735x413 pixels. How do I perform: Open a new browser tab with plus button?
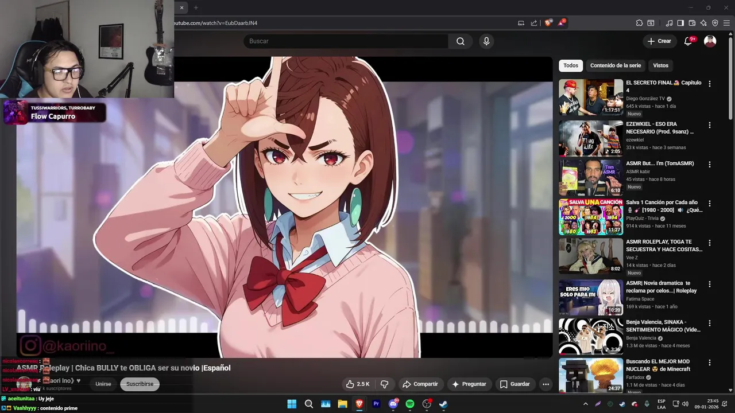(x=196, y=7)
